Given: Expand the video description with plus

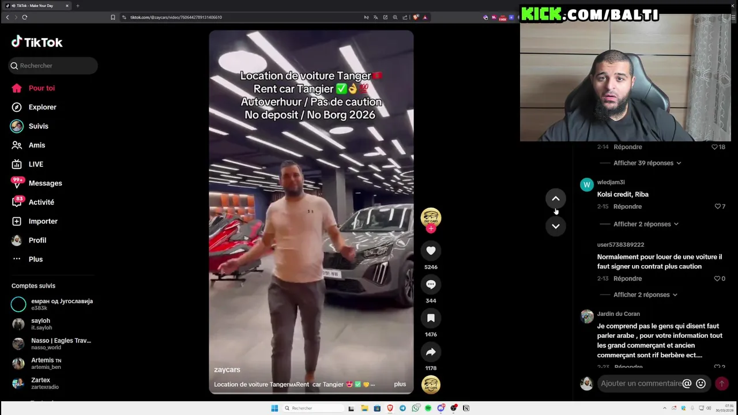Looking at the screenshot, I should (x=400, y=384).
